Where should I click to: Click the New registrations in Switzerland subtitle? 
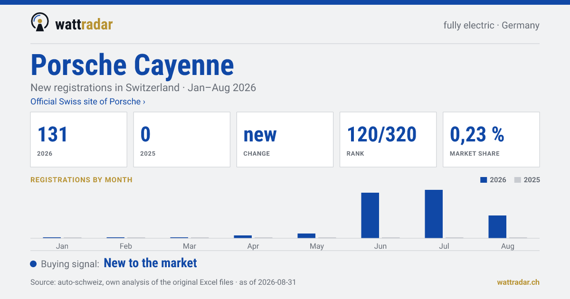[143, 88]
